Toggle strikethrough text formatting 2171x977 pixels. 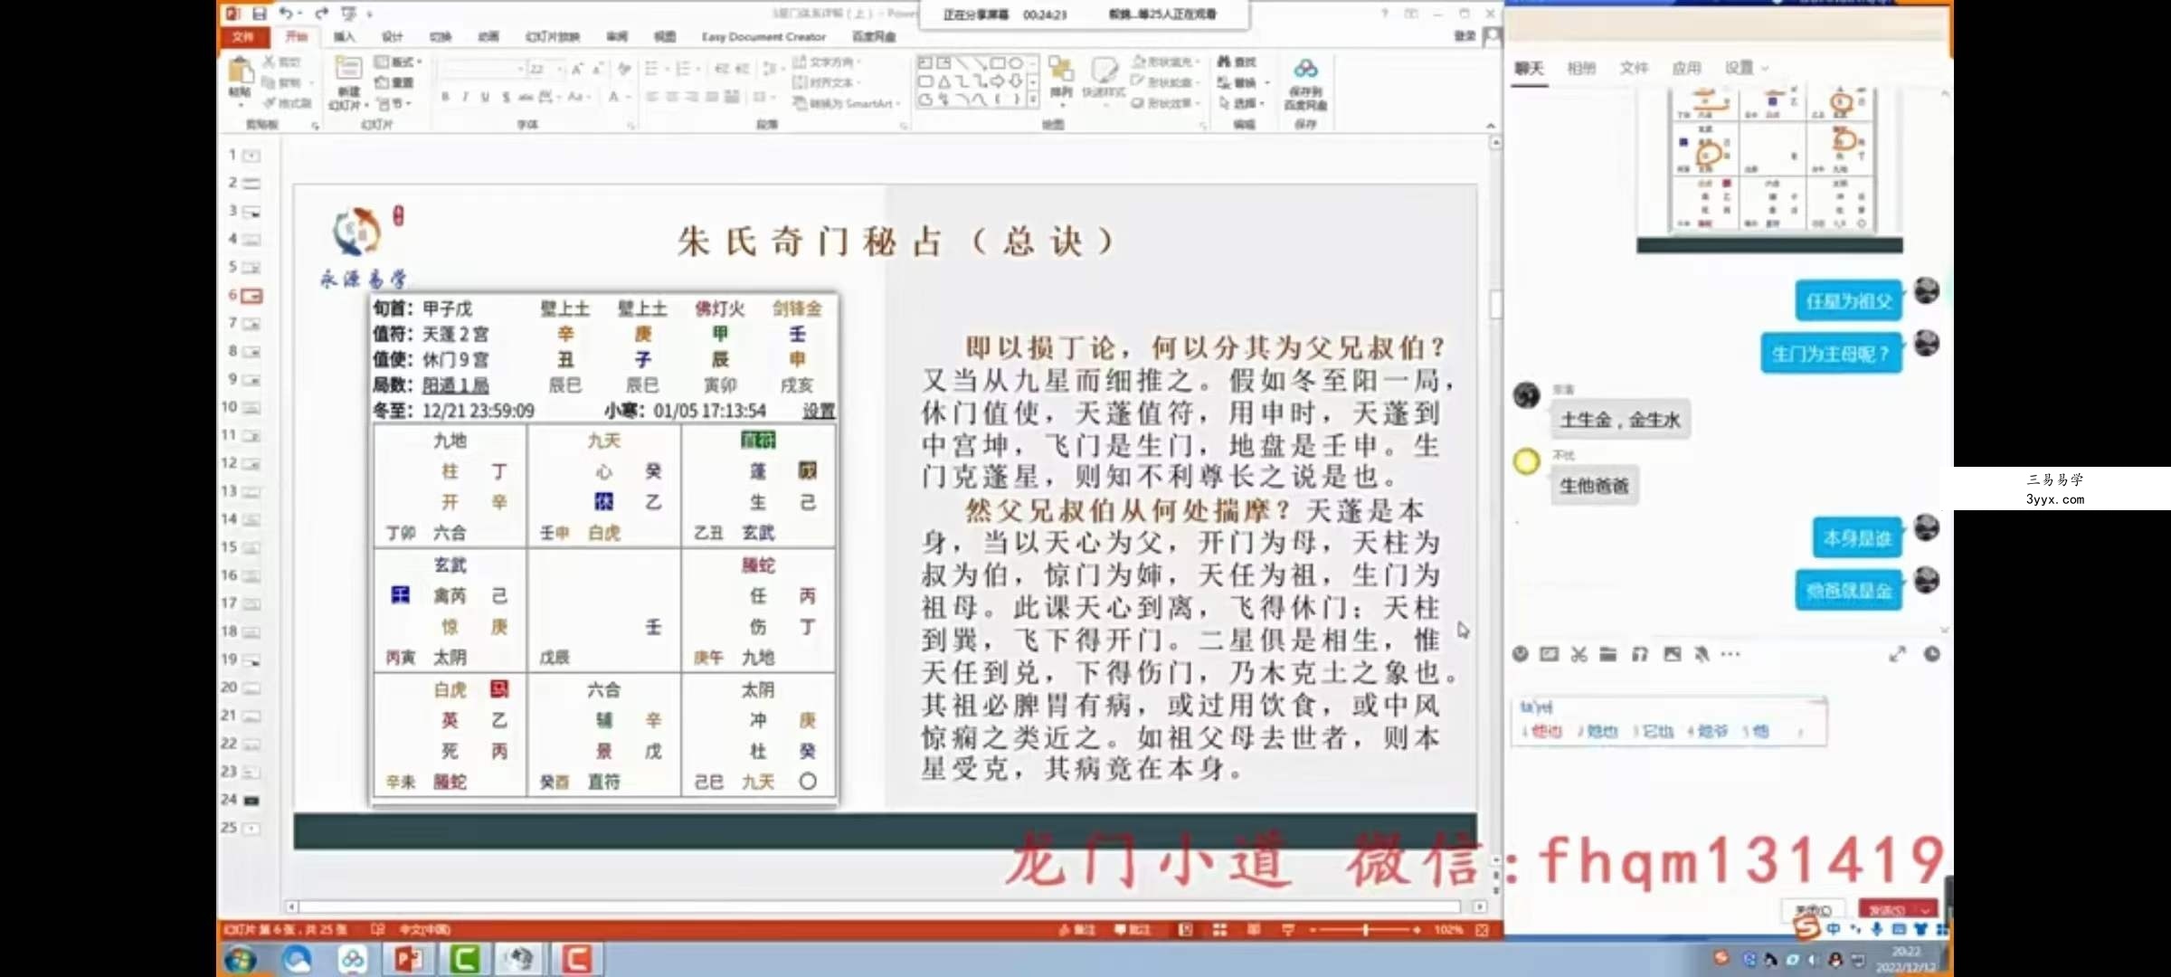point(526,97)
